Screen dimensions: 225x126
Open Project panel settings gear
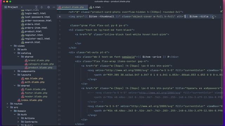tap(49, 7)
